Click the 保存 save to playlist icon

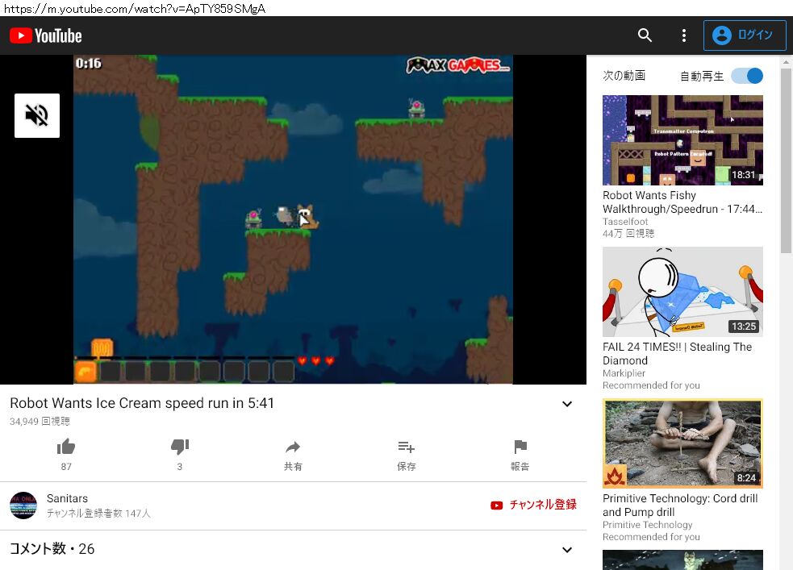(x=406, y=447)
